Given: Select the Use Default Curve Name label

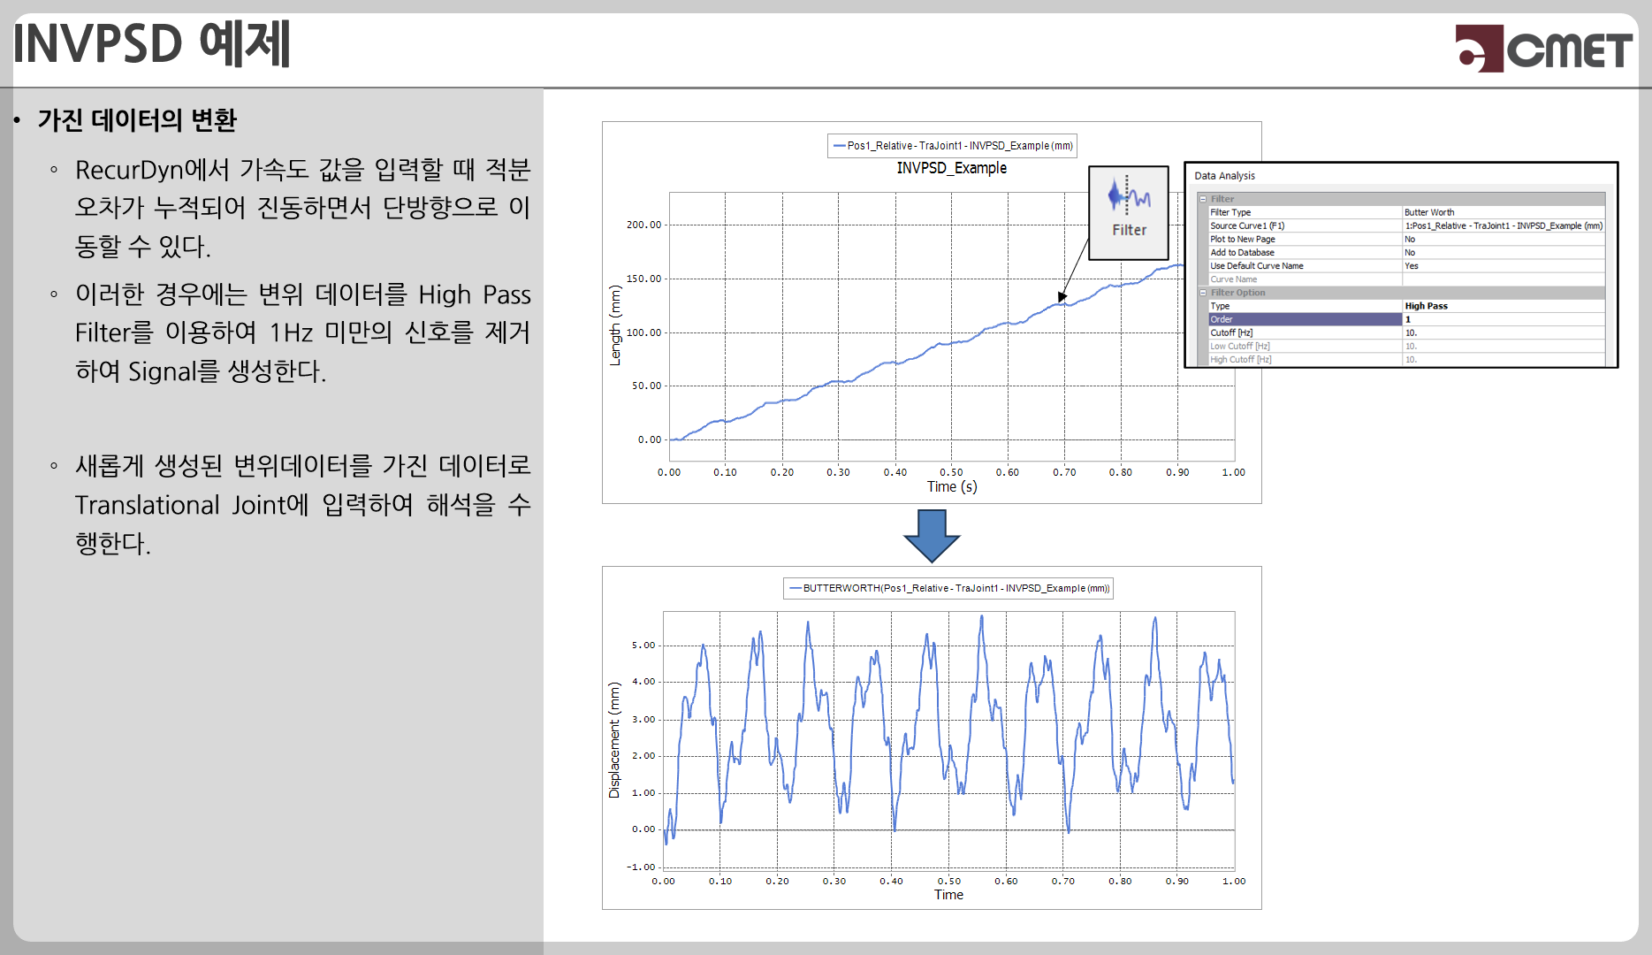Looking at the screenshot, I should click(1257, 265).
